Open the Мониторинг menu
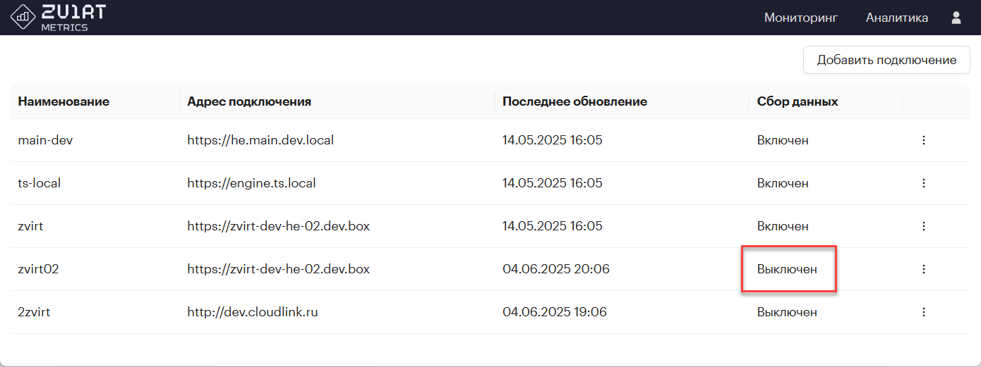 [x=801, y=18]
